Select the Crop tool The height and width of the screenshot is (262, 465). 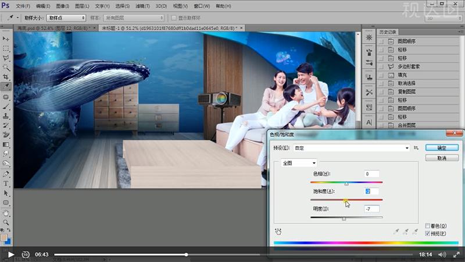pos(6,77)
